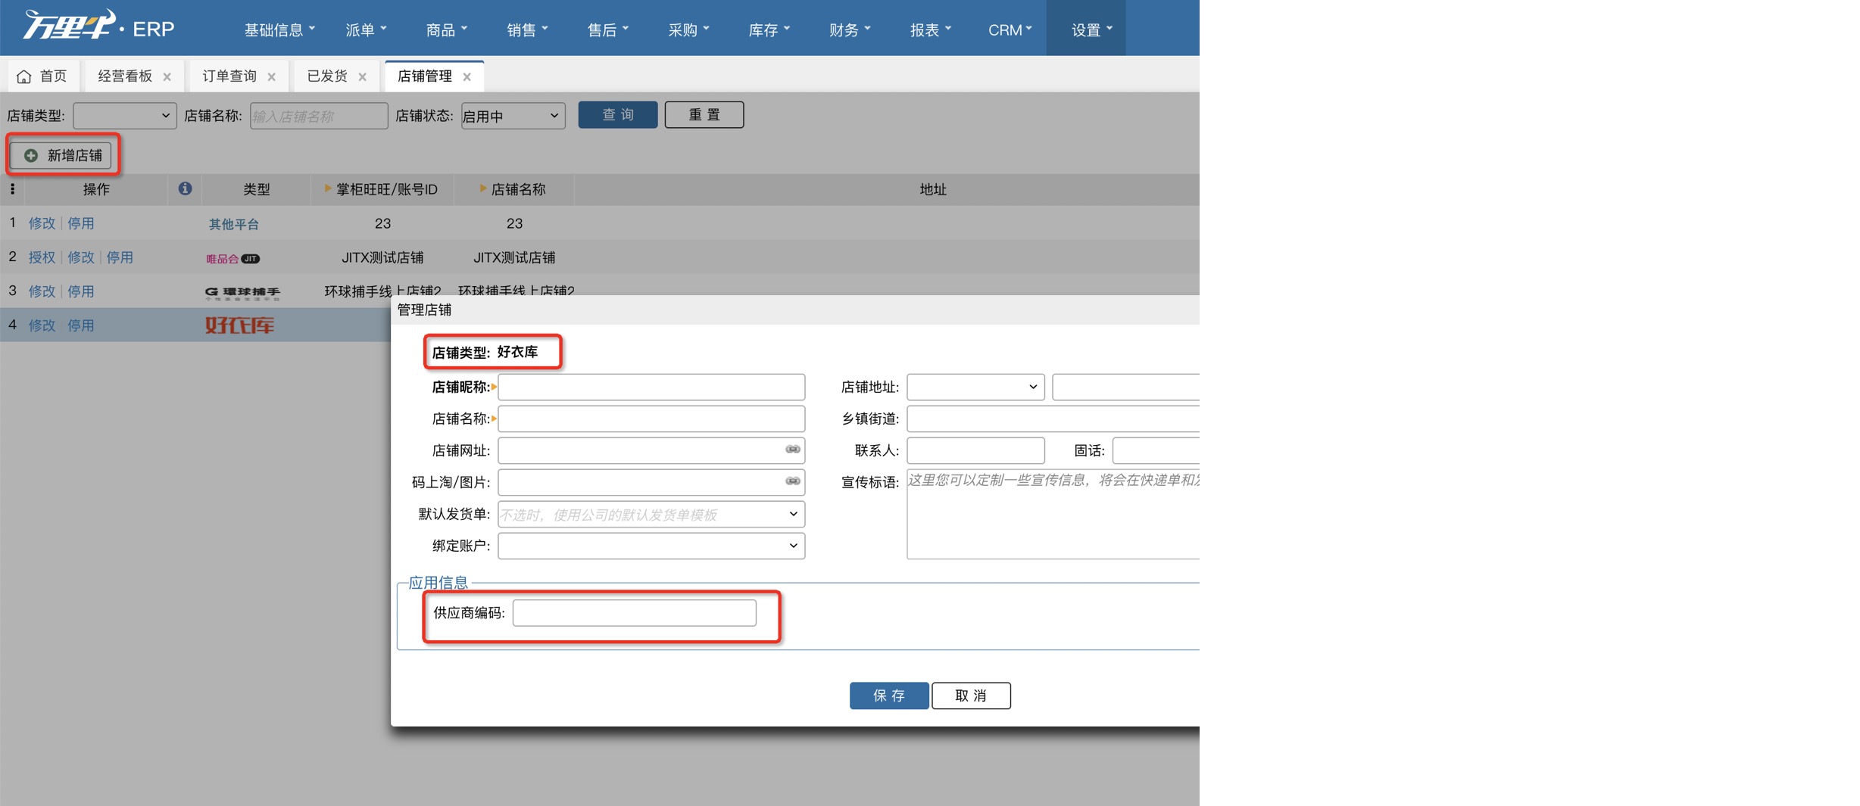This screenshot has height=806, width=1860.
Task: Sort by 掌柜旺旺/账号ID column header
Action: pyautogui.click(x=381, y=189)
